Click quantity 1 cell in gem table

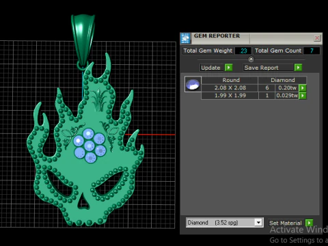click(x=266, y=96)
